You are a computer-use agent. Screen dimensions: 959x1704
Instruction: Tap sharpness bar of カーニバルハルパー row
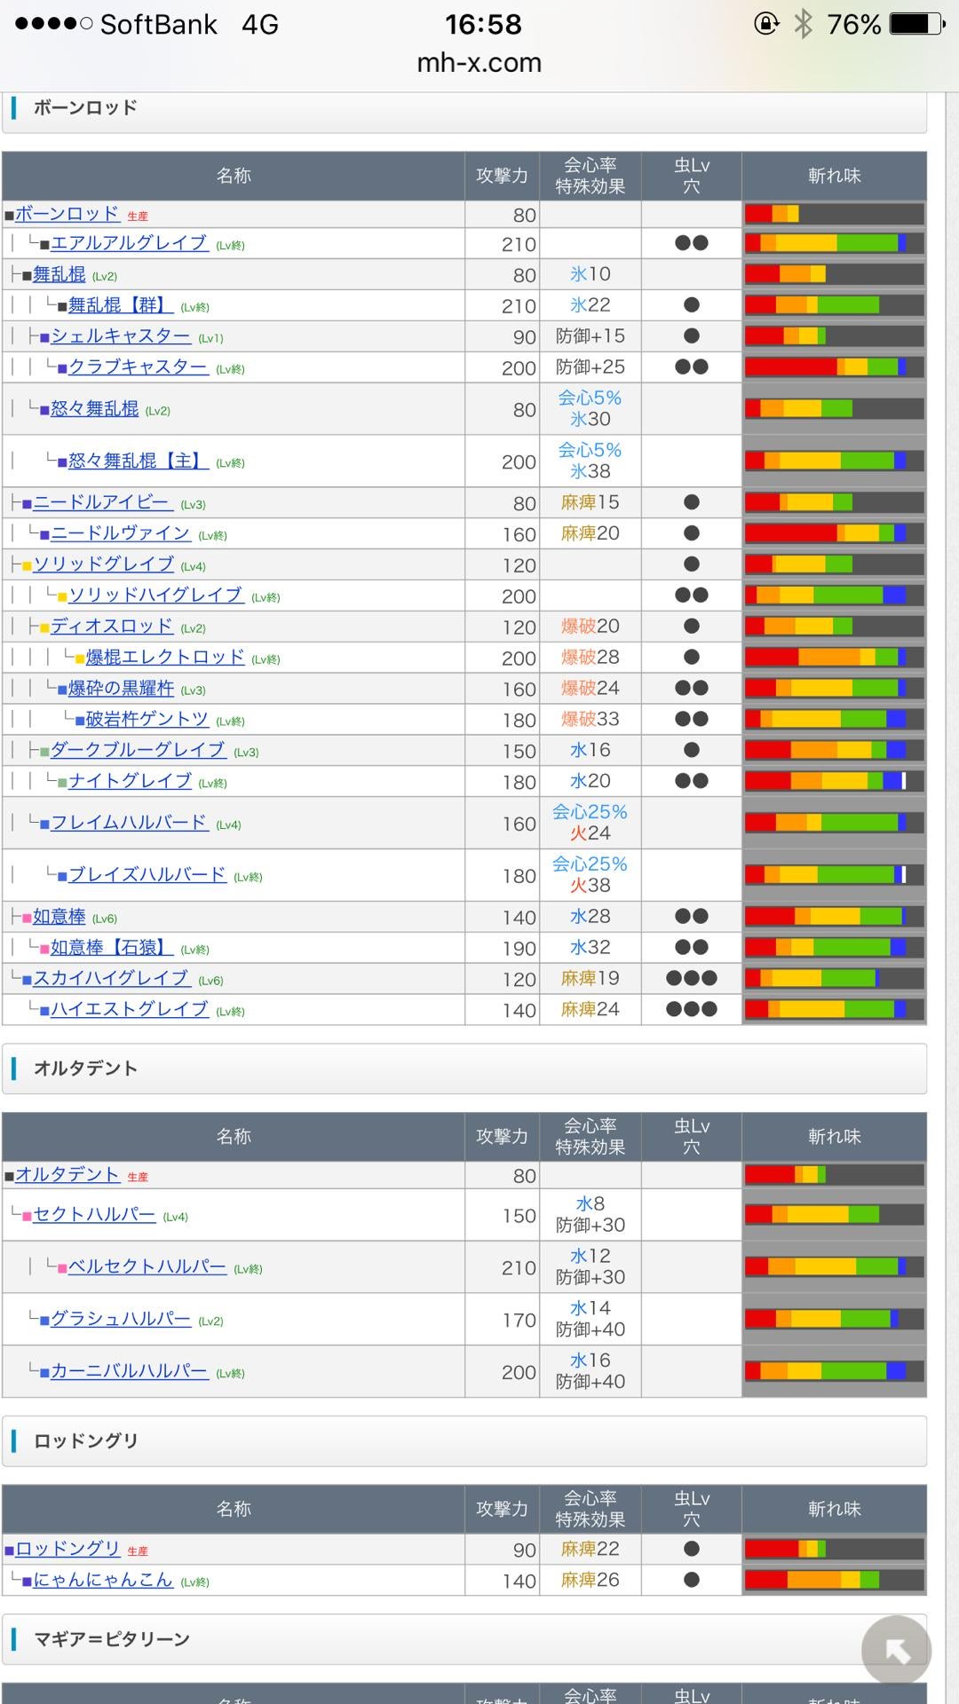834,1372
